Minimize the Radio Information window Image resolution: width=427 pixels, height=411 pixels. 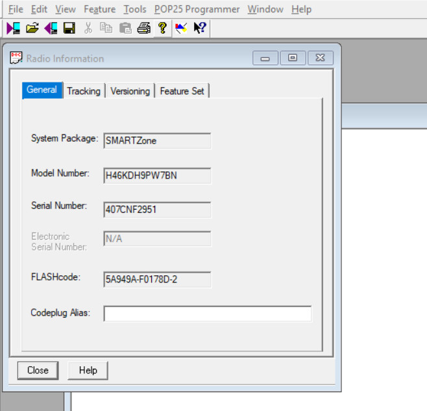click(265, 58)
